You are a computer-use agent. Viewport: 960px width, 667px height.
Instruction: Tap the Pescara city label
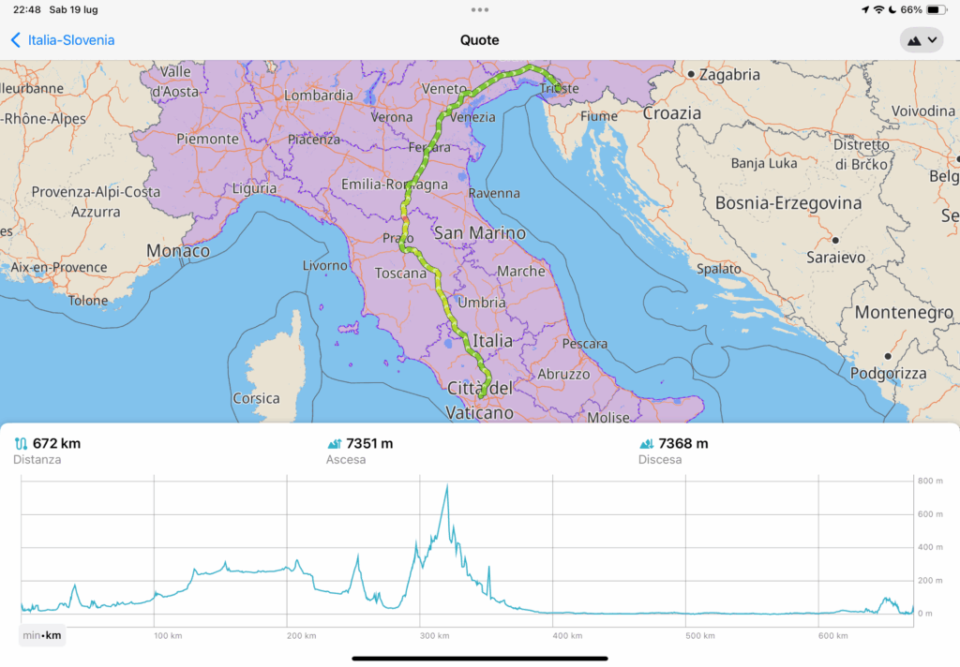585,344
